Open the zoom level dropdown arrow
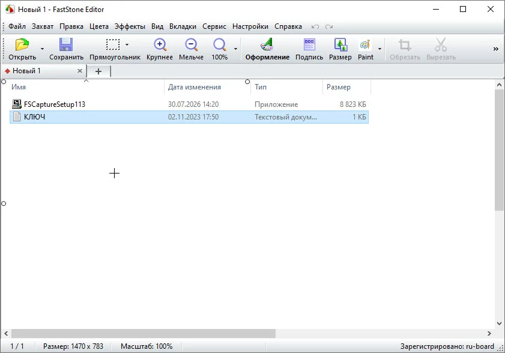 (x=236, y=49)
